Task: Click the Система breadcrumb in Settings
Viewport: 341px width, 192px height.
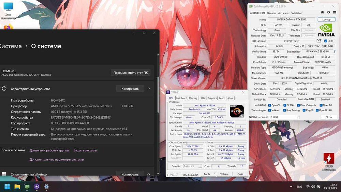Action: [x=11, y=46]
